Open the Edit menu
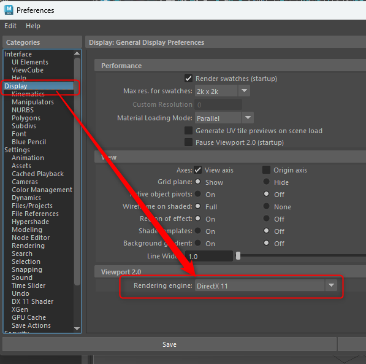 tap(10, 26)
